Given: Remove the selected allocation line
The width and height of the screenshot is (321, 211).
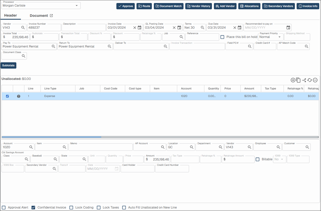Looking at the screenshot, I should tap(315, 80).
